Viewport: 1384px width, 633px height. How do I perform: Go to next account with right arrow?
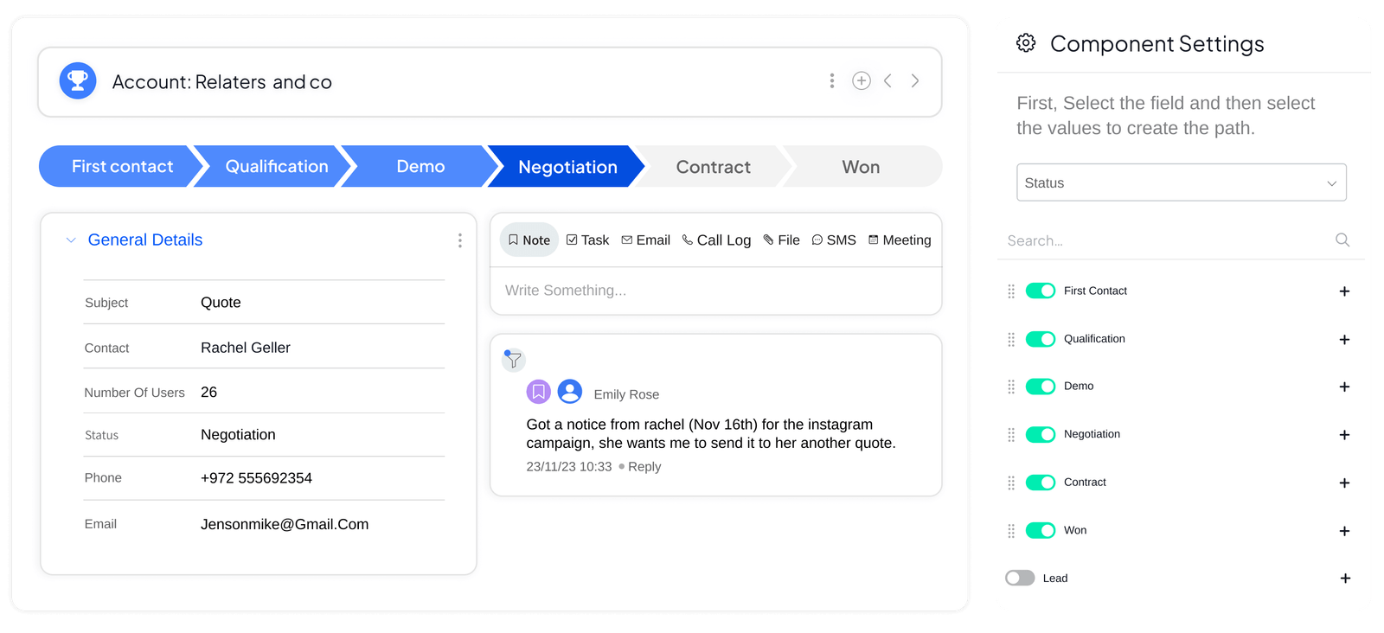(x=915, y=80)
